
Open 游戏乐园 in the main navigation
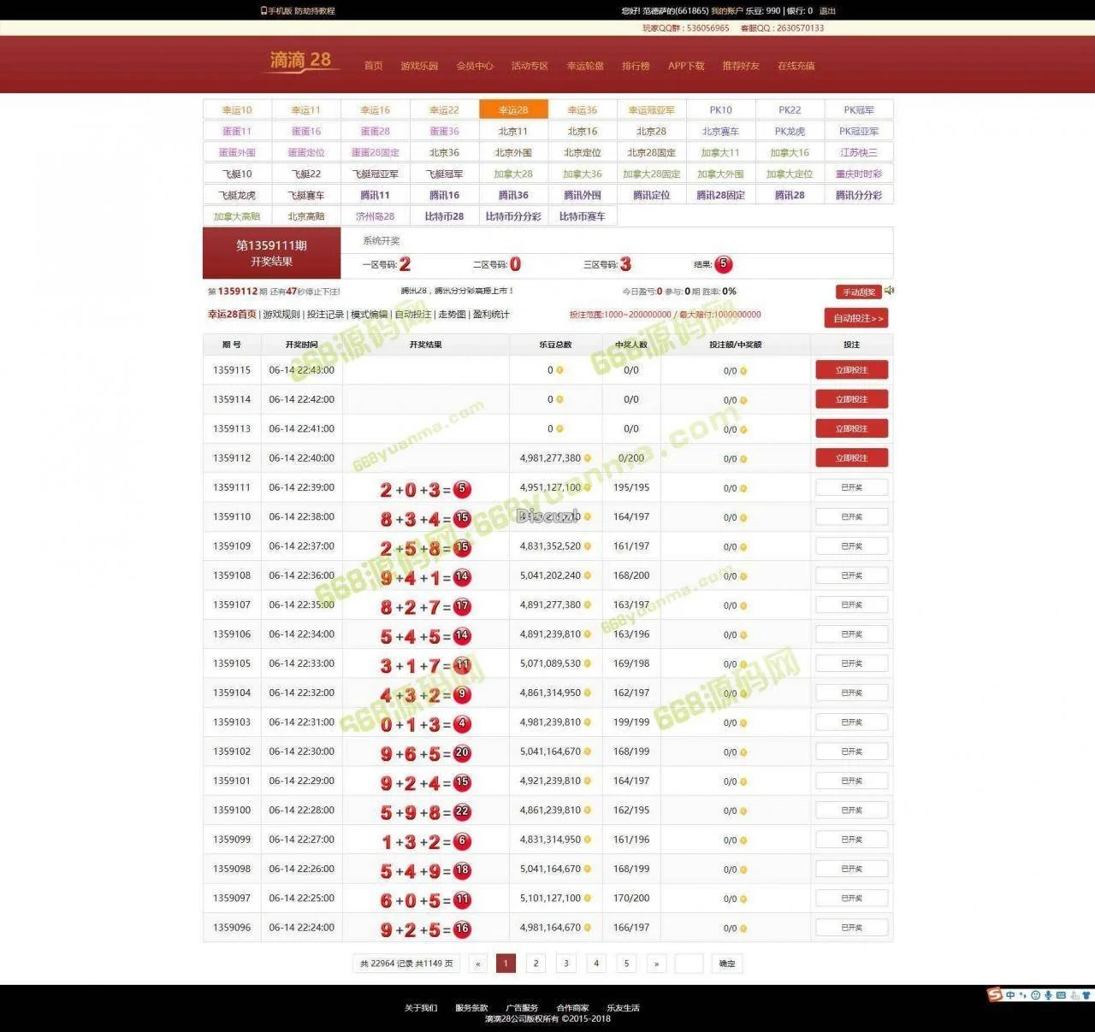tap(419, 66)
